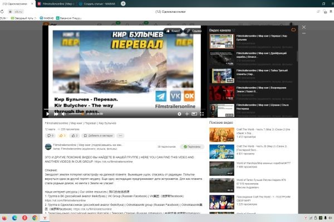The width and height of the screenshot is (334, 222).
Task: Open MAВИАВ bookmark
Action: (47, 18)
